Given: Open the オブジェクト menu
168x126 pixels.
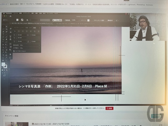Looking at the screenshot, I should tap(27, 13).
